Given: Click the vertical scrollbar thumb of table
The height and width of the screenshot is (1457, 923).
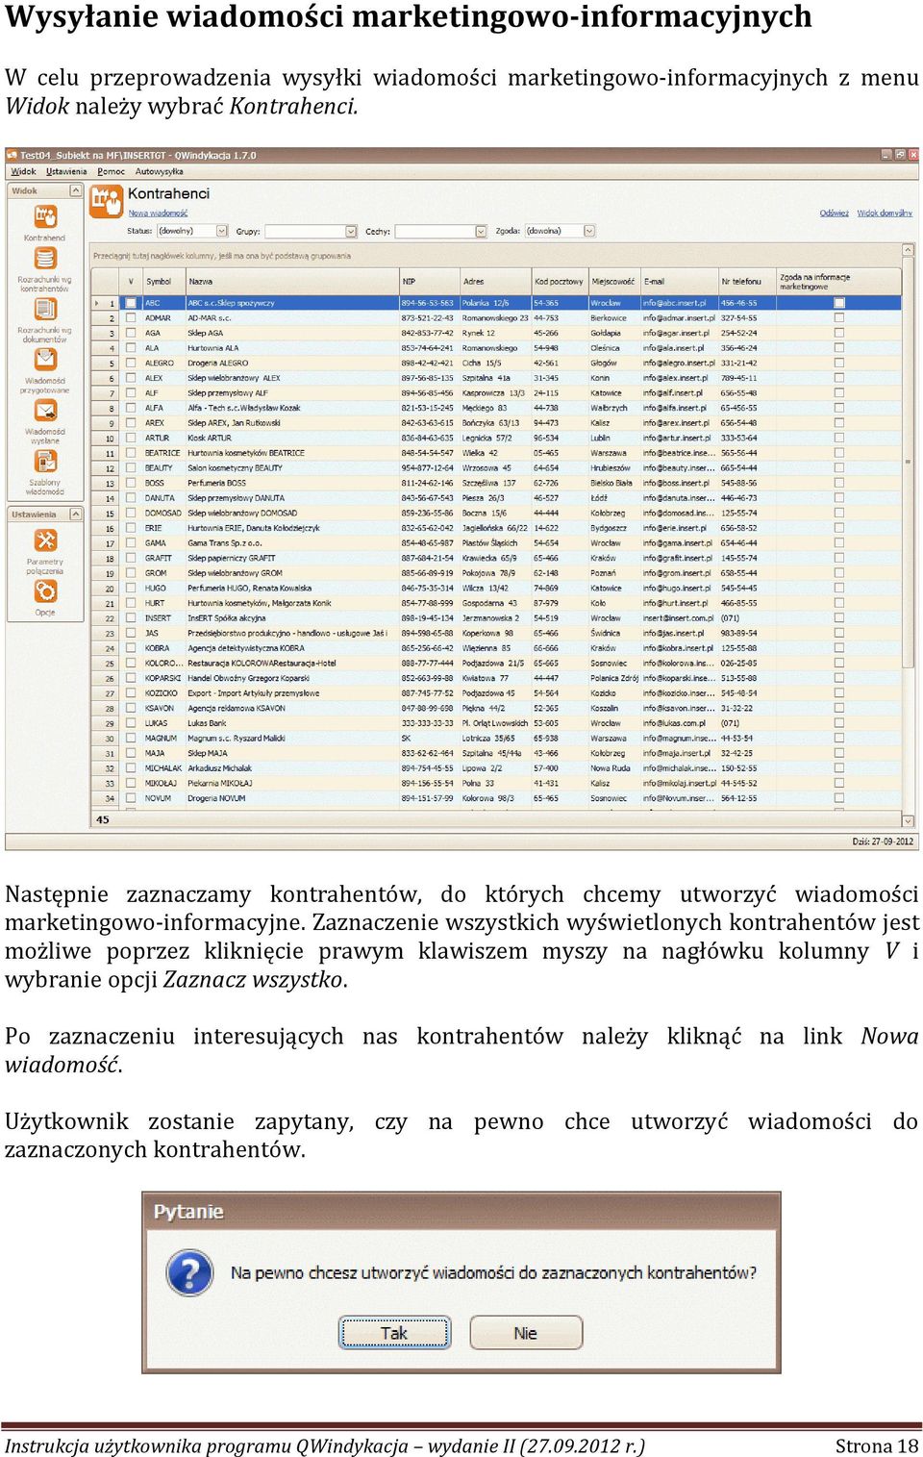Looking at the screenshot, I should pyautogui.click(x=908, y=463).
